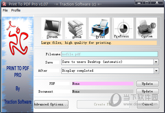Select the Screen quality preset icon

click(52, 28)
